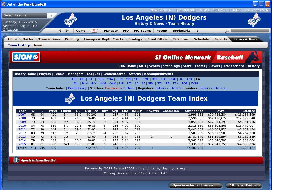
Task: Switch to the Strategy tab
Action: 135,39
